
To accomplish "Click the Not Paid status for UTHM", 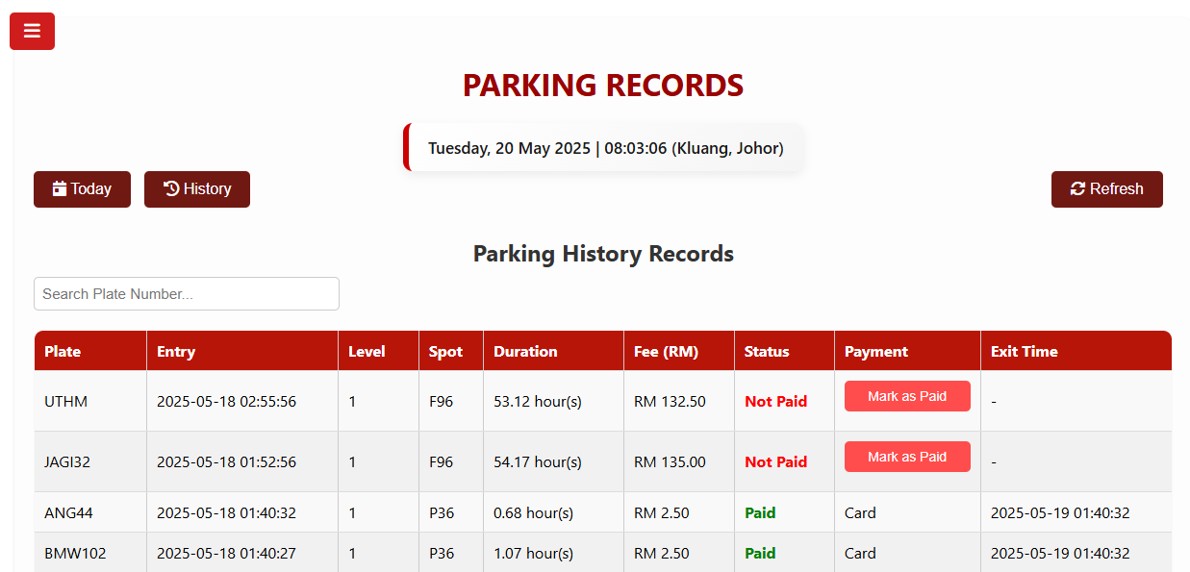I will tap(775, 402).
